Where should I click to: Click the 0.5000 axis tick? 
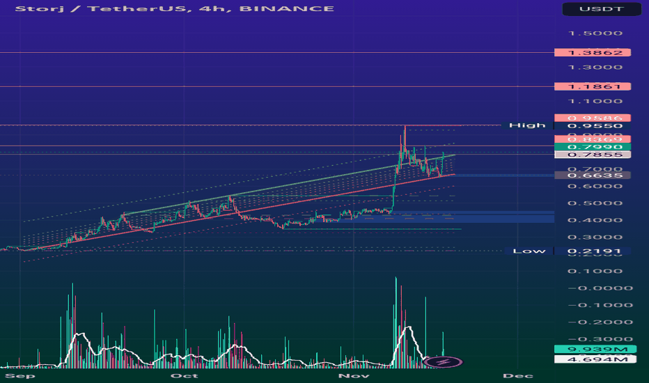pyautogui.click(x=595, y=203)
